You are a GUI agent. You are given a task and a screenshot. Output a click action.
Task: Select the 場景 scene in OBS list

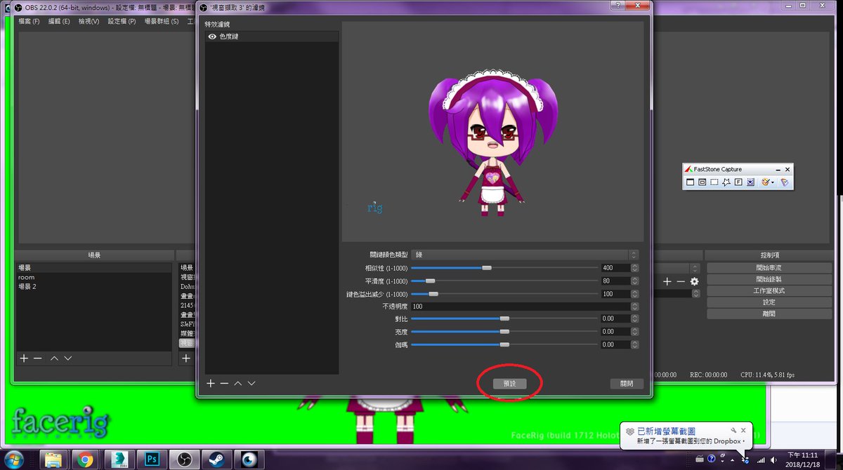click(x=93, y=268)
